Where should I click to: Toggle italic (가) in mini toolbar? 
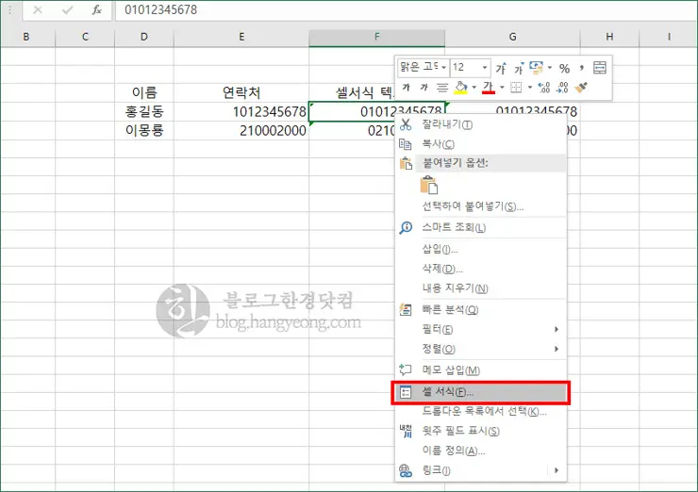click(x=424, y=88)
